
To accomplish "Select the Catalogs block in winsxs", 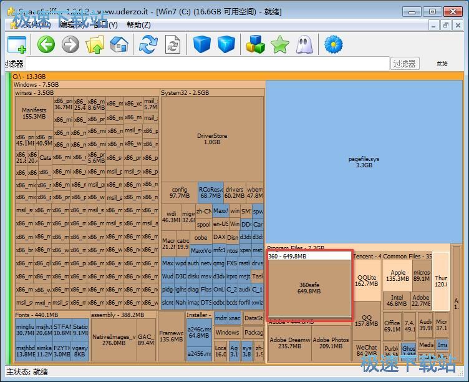I will coord(45,157).
